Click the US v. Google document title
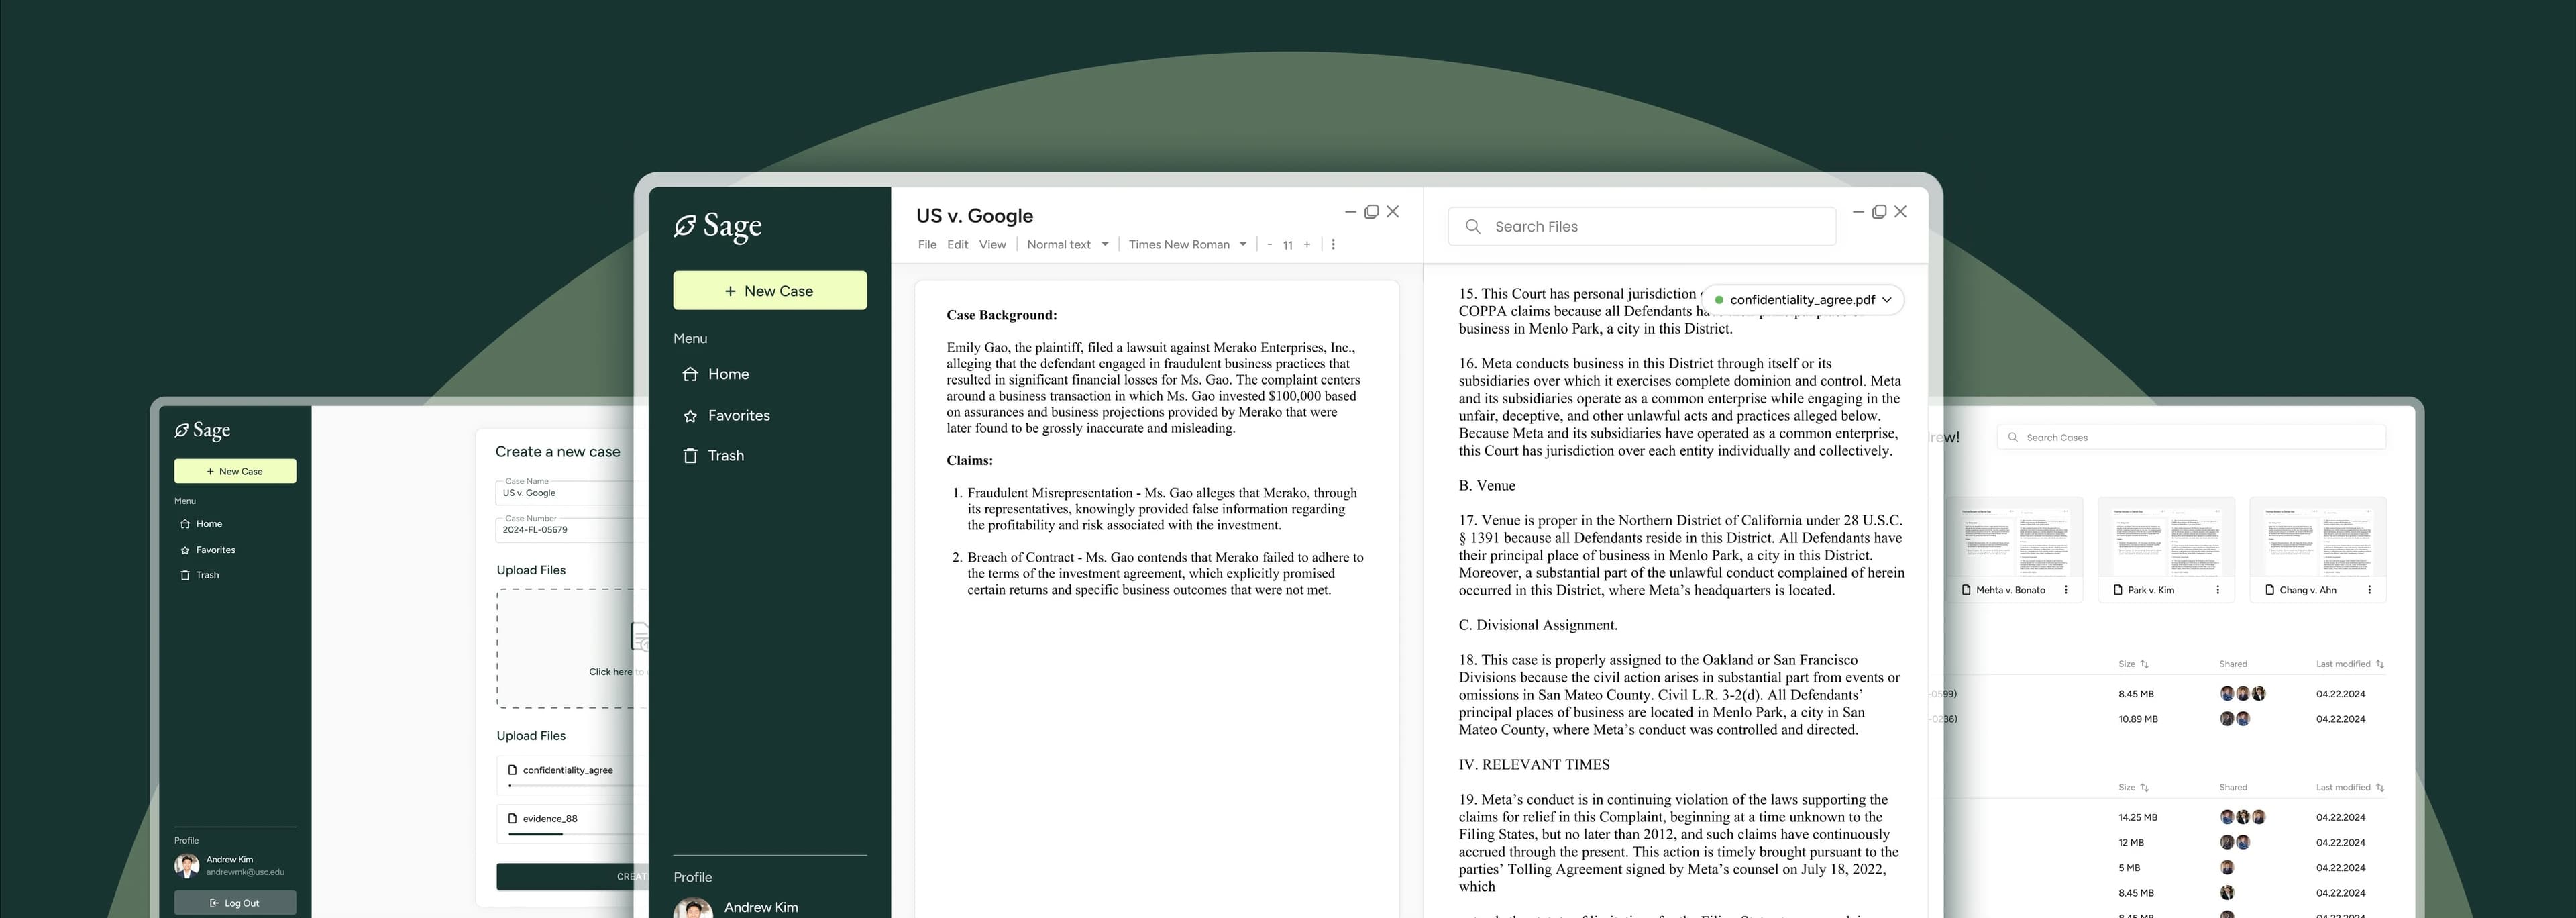 (974, 216)
